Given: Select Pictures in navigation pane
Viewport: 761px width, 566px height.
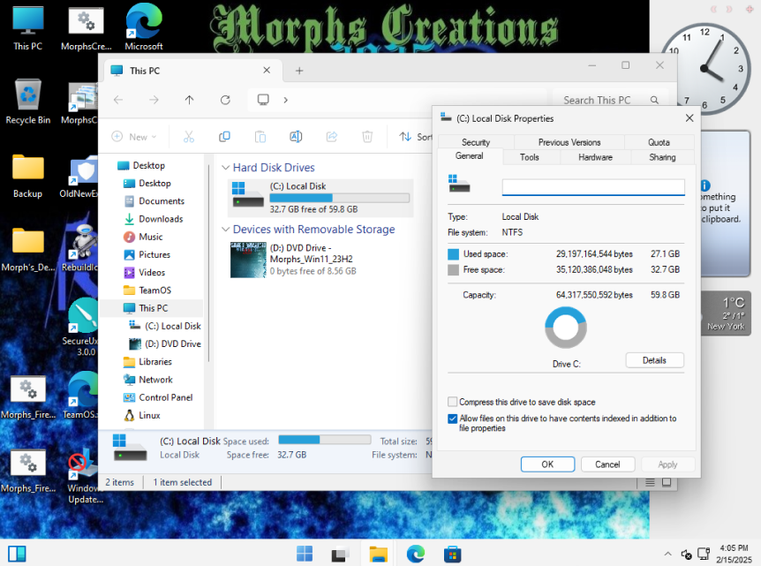Looking at the screenshot, I should (x=154, y=255).
